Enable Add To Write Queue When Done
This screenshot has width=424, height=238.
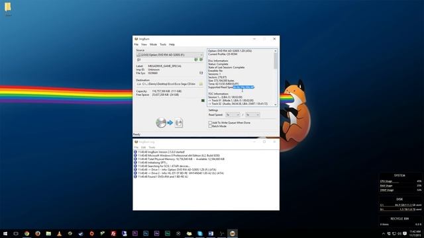210,123
